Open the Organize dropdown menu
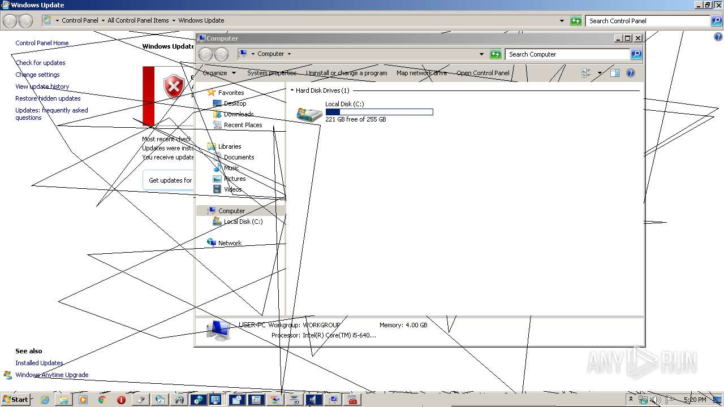 (x=219, y=73)
